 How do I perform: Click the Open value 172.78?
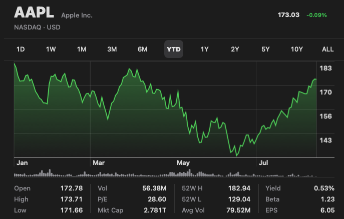click(72, 188)
